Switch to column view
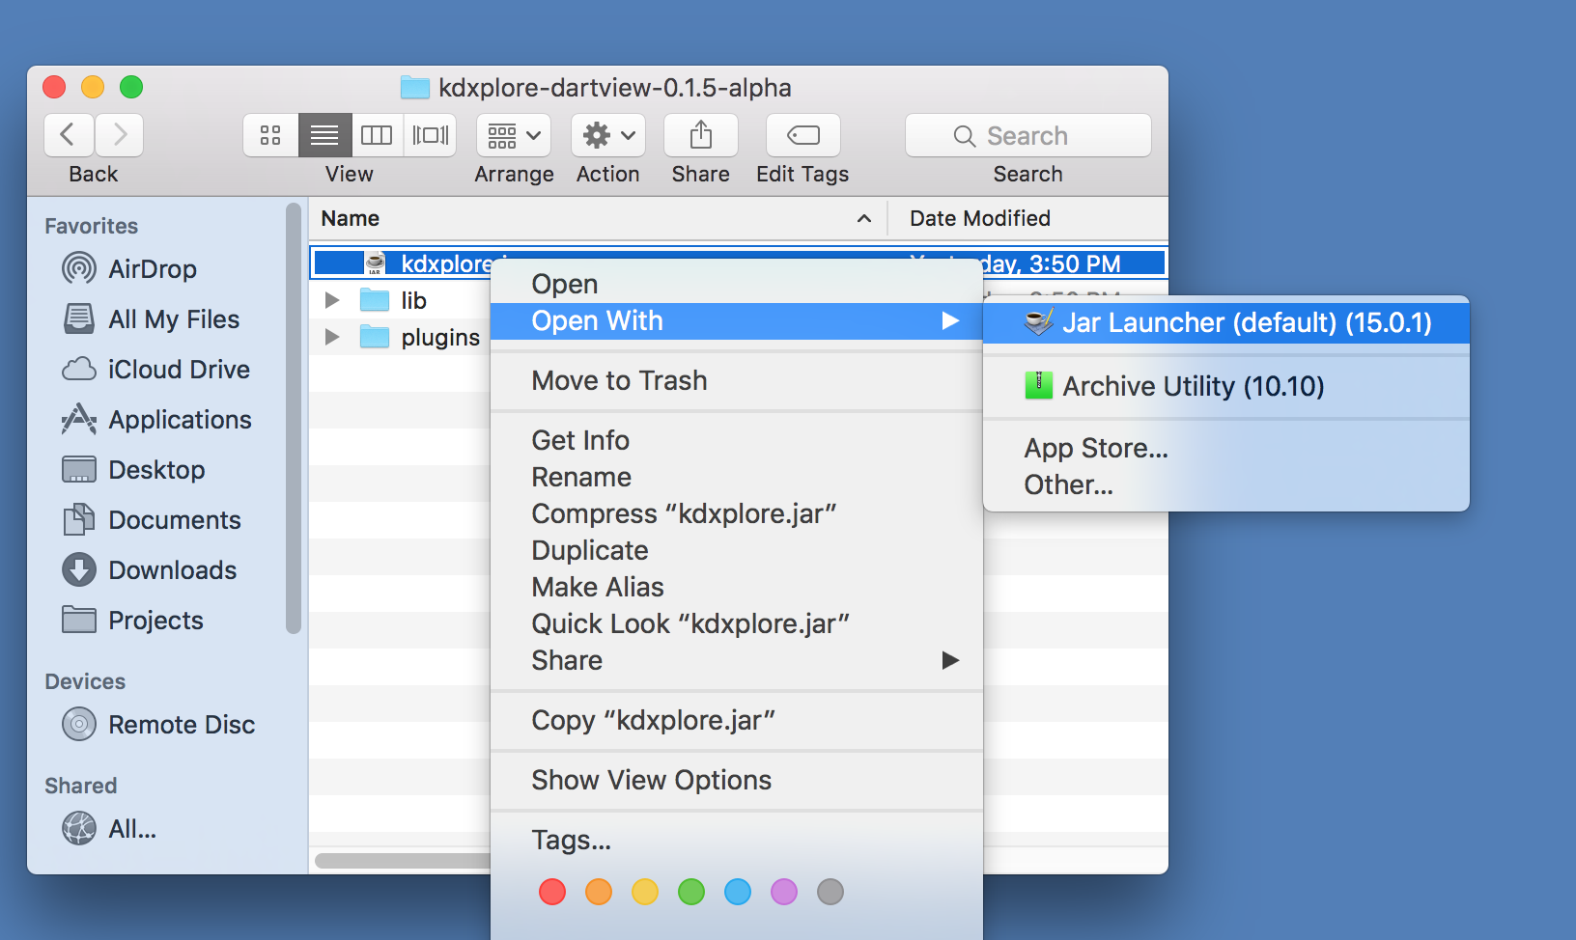The image size is (1576, 940). (x=377, y=135)
